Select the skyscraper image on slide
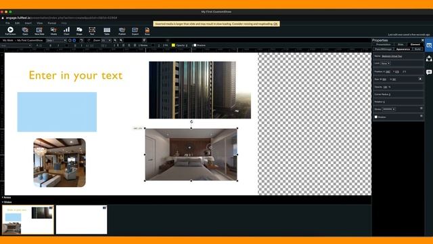Screen dimensions: 433x244 [200, 90]
